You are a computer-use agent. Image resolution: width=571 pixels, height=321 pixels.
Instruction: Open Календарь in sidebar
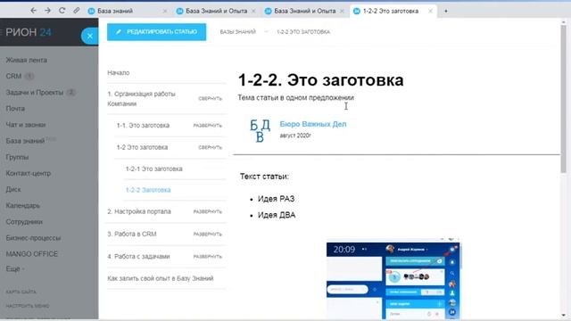point(23,205)
